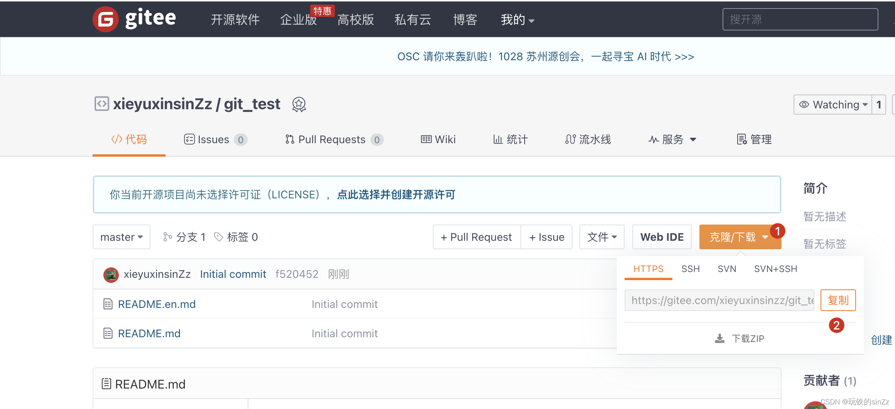This screenshot has width=895, height=409.
Task: Click 'Initial commit' text in README.en.md row
Action: coord(344,304)
